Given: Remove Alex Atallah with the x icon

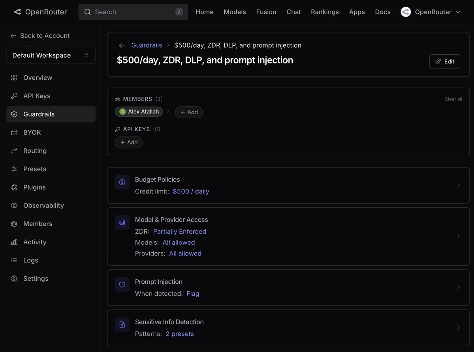Looking at the screenshot, I should pos(169,112).
